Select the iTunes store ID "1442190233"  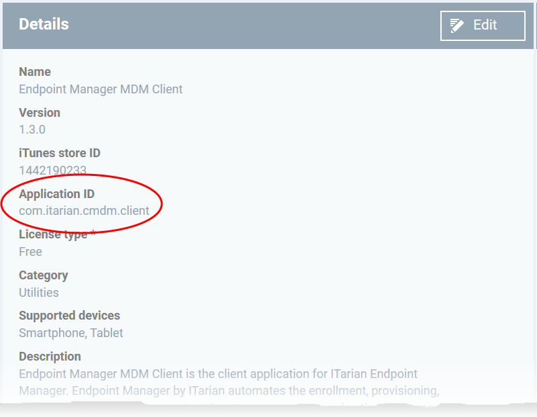click(53, 171)
